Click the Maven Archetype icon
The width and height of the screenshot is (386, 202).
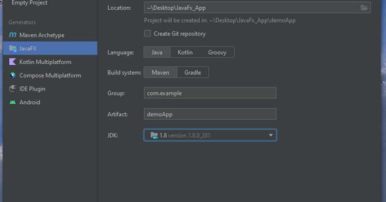point(12,35)
